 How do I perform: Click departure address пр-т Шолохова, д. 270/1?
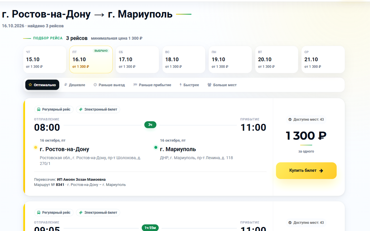pos(90,161)
